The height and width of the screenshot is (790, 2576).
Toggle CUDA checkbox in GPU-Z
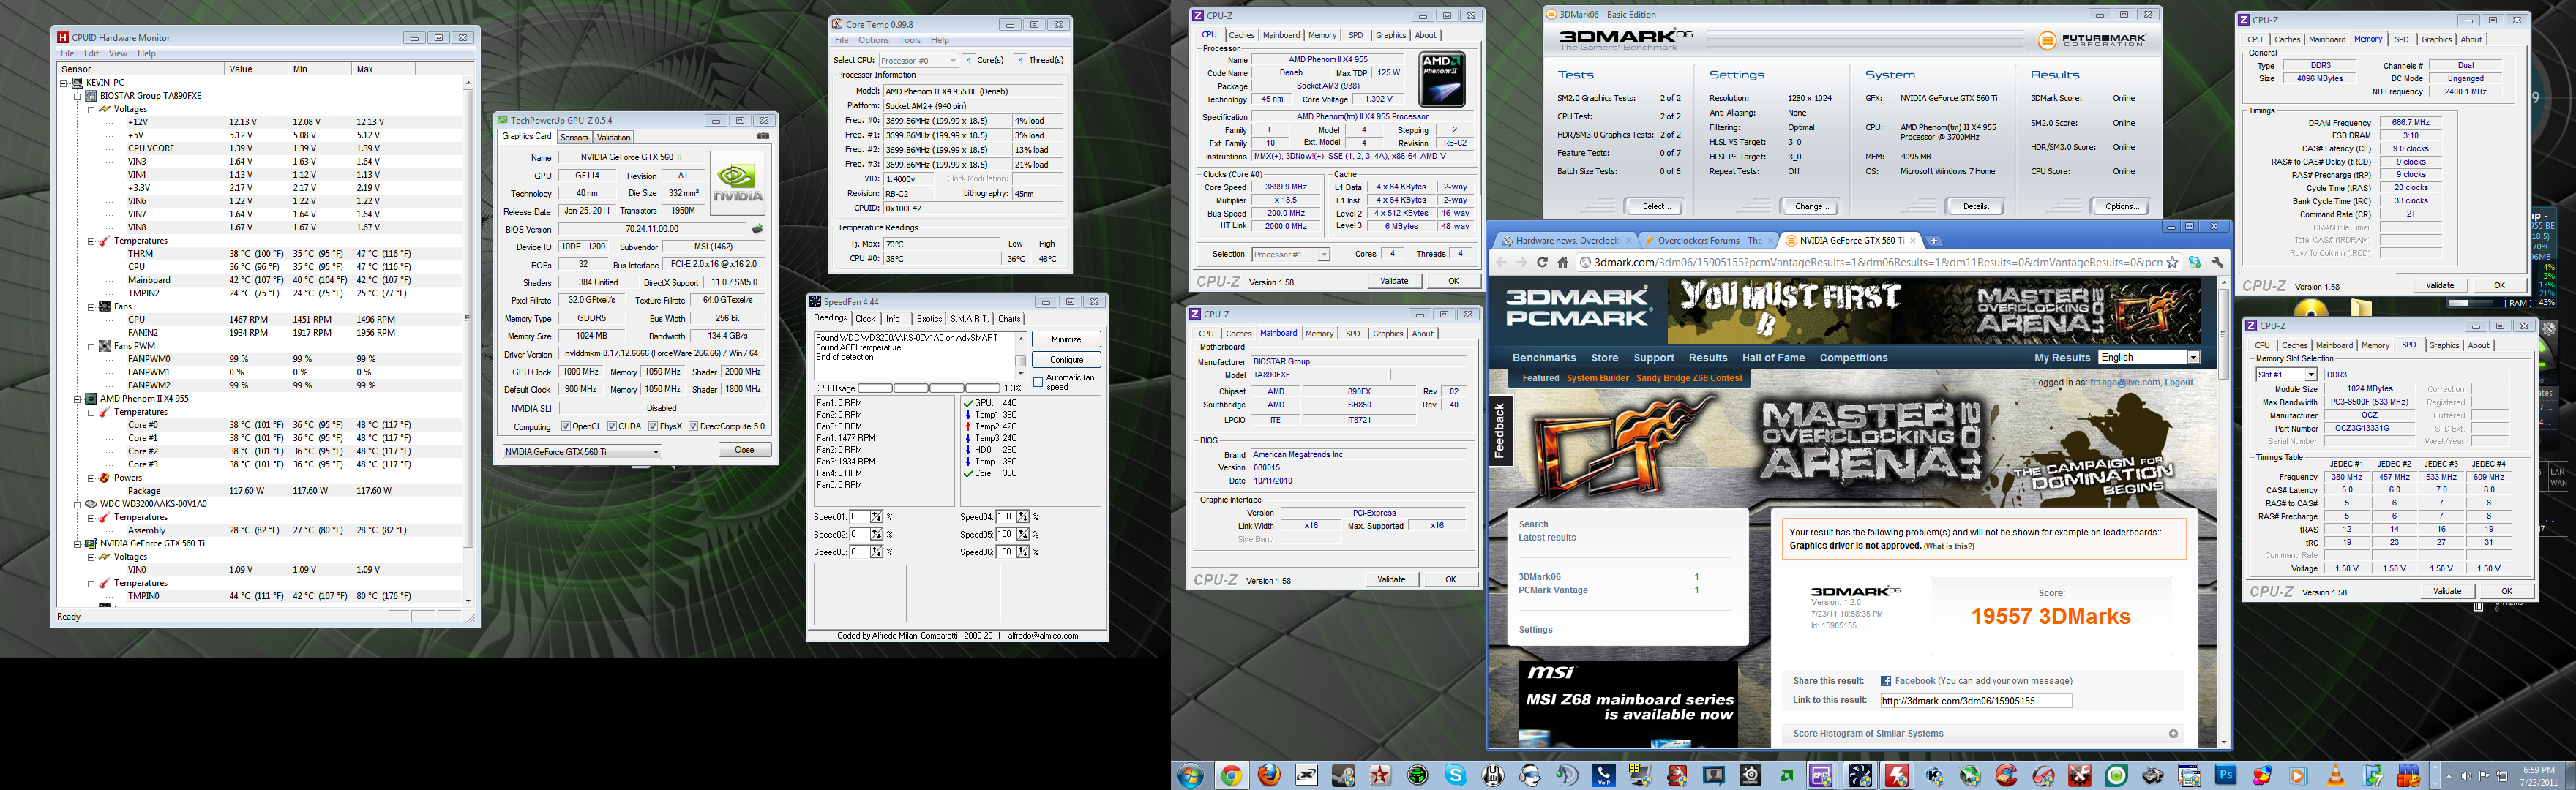pos(612,427)
